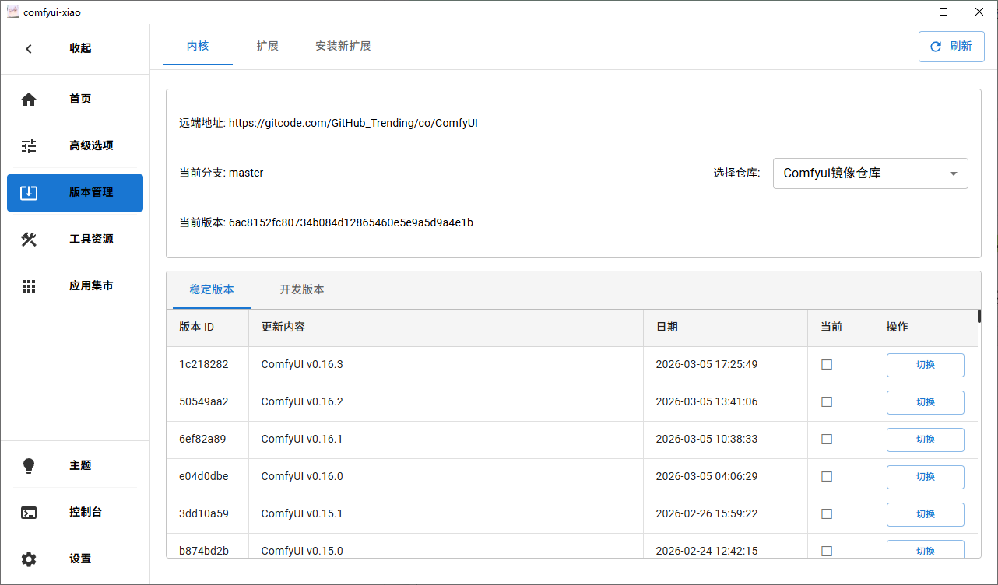Toggle checkbox on the v0.15.1 row
998x585 pixels.
click(827, 514)
